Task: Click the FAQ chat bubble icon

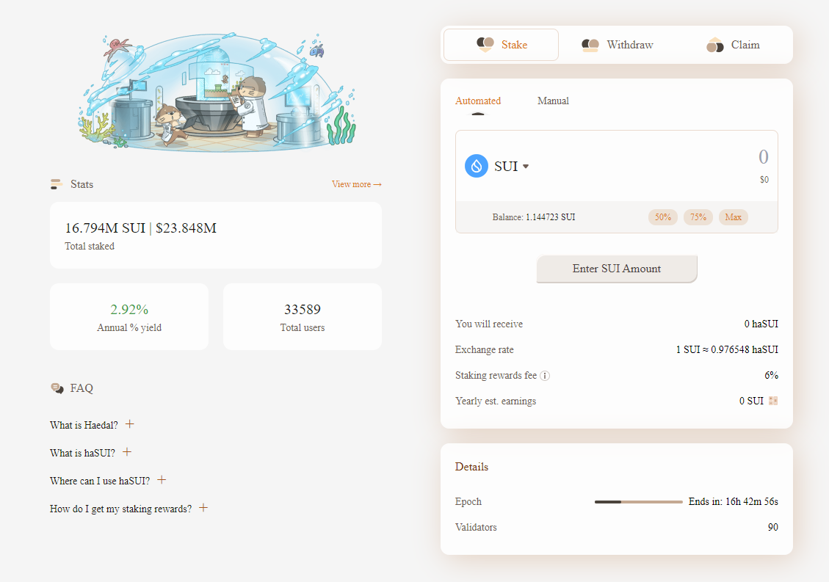Action: [x=57, y=388]
